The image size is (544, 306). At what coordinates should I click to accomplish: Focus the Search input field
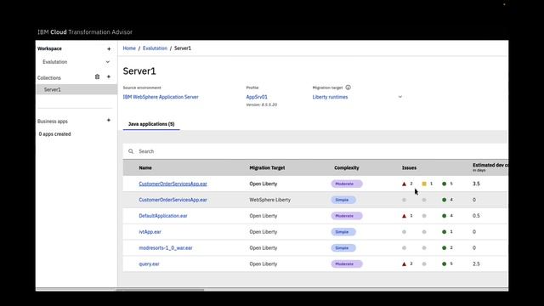(x=315, y=151)
